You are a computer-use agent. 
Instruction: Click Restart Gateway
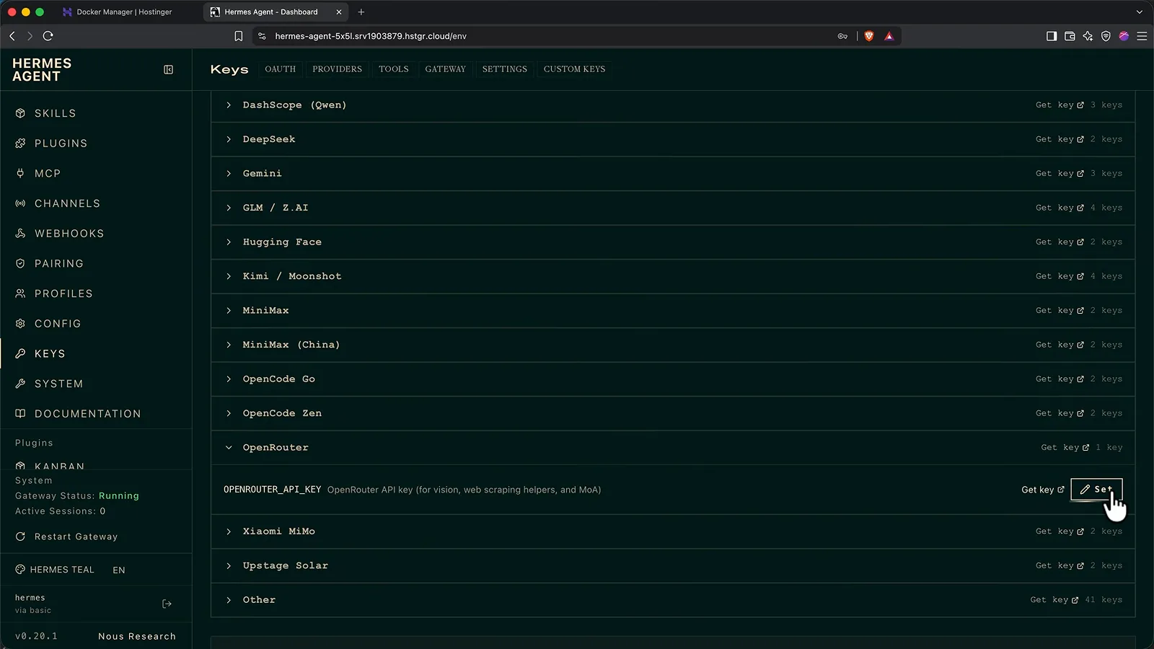tap(66, 537)
